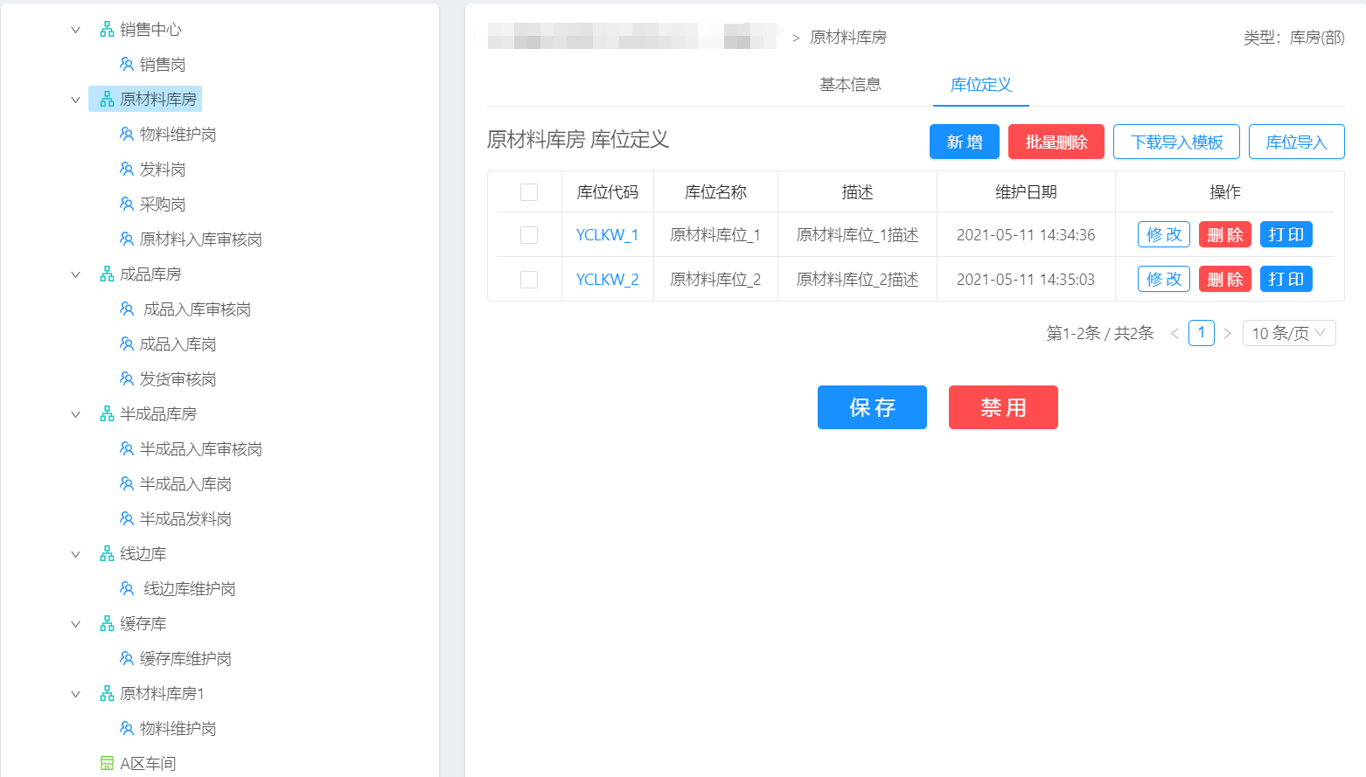
Task: Click the person icon beside 销售岗
Action: point(127,65)
